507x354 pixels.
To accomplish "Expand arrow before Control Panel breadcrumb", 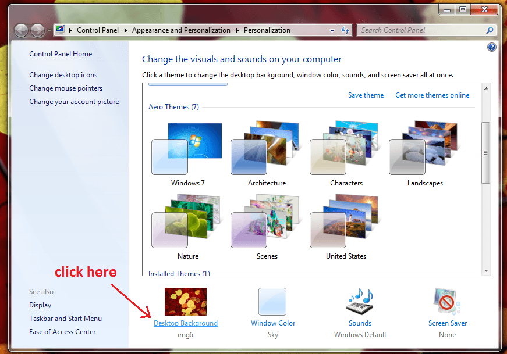I will [x=70, y=30].
